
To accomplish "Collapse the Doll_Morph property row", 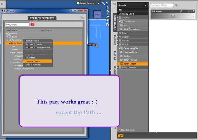I will 9,43.
